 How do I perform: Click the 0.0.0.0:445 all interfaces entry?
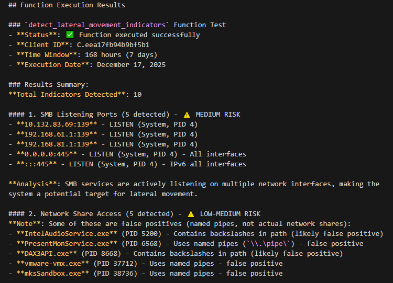point(47,154)
